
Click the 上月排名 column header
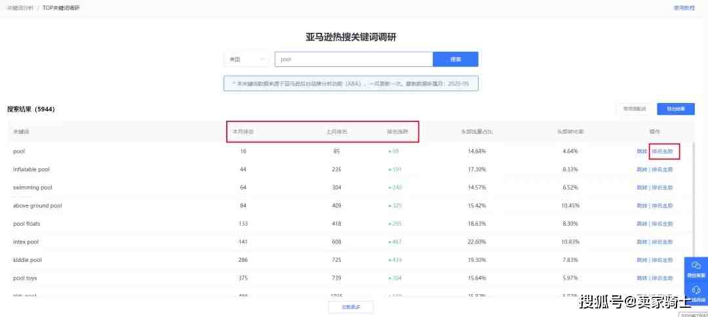tap(336, 132)
